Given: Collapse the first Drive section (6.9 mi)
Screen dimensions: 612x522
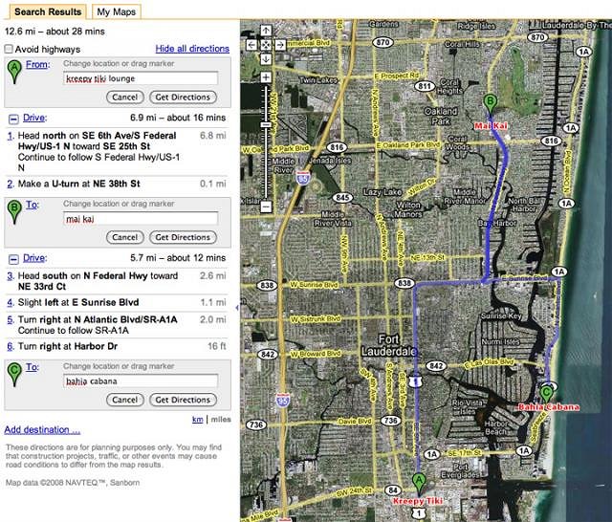Looking at the screenshot, I should (x=13, y=120).
